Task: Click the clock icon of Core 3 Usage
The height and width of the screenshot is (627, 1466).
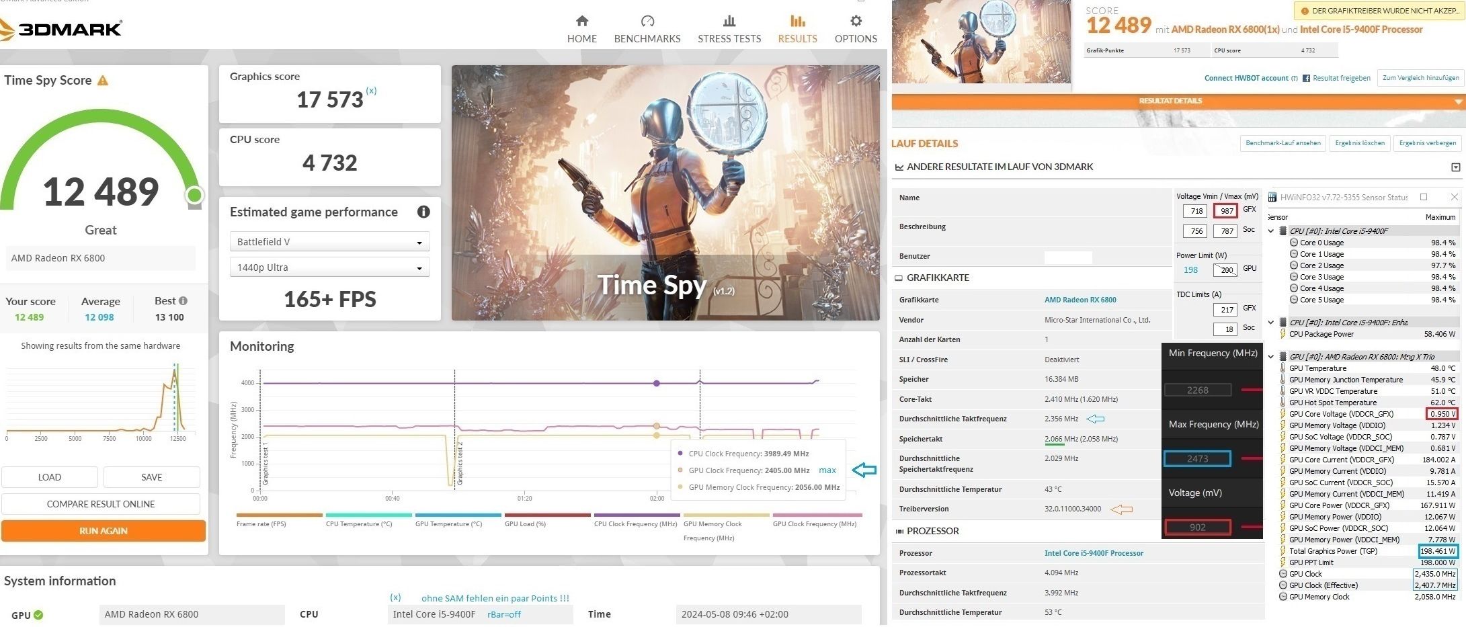Action: 1294,277
